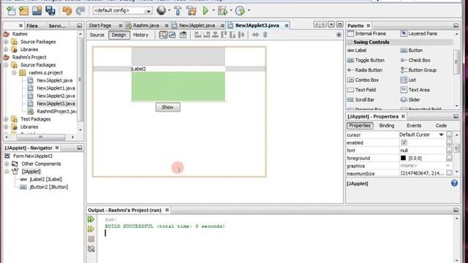468x263 pixels.
Task: Toggle the enabled property checkbox
Action: click(404, 142)
